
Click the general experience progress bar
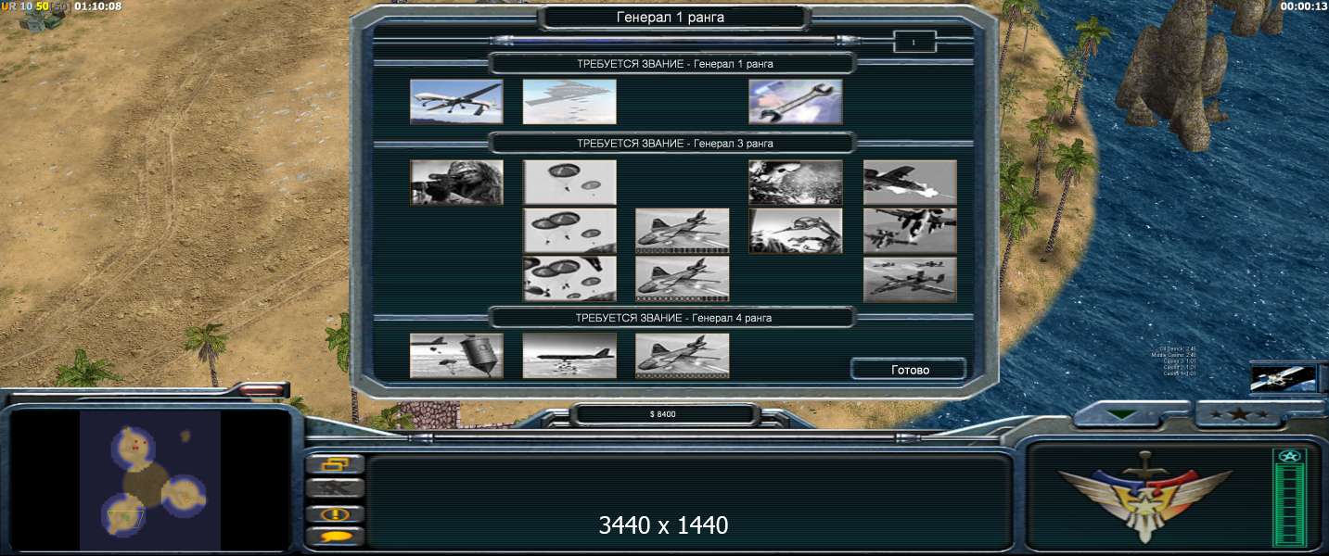[x=675, y=40]
